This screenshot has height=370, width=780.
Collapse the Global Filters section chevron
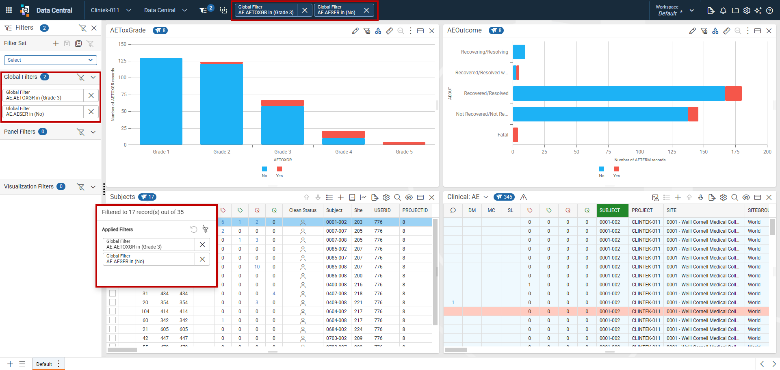click(93, 77)
